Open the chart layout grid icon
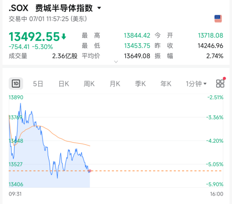 click(x=220, y=84)
